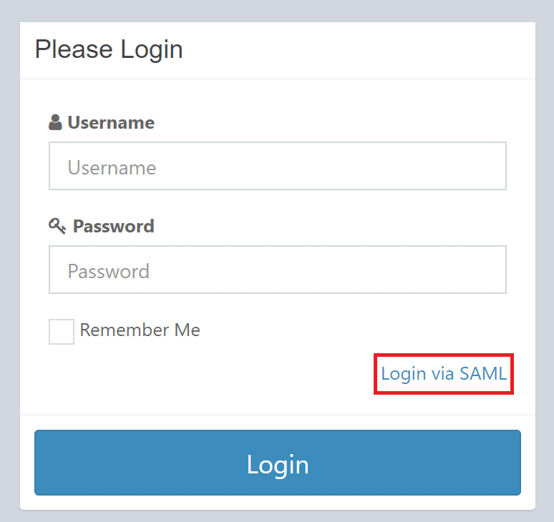Image resolution: width=554 pixels, height=522 pixels.
Task: Click the bold Password label
Action: point(113,227)
